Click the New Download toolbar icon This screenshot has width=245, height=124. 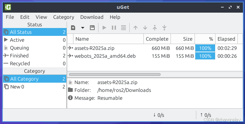(73, 28)
